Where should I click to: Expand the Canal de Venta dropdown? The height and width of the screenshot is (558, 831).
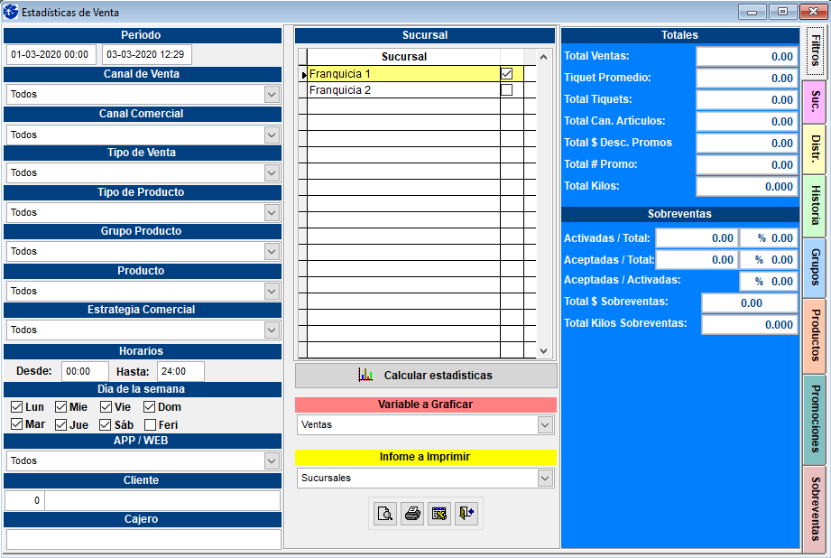272,94
